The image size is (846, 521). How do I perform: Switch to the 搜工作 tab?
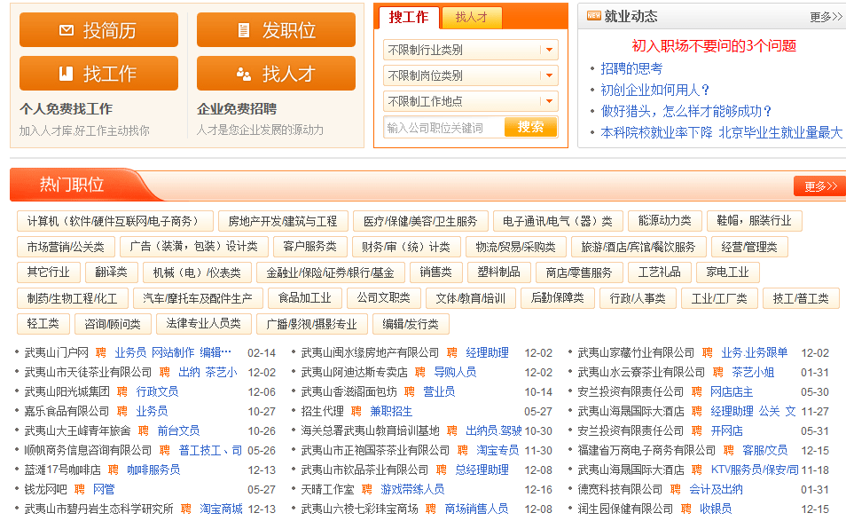(409, 17)
